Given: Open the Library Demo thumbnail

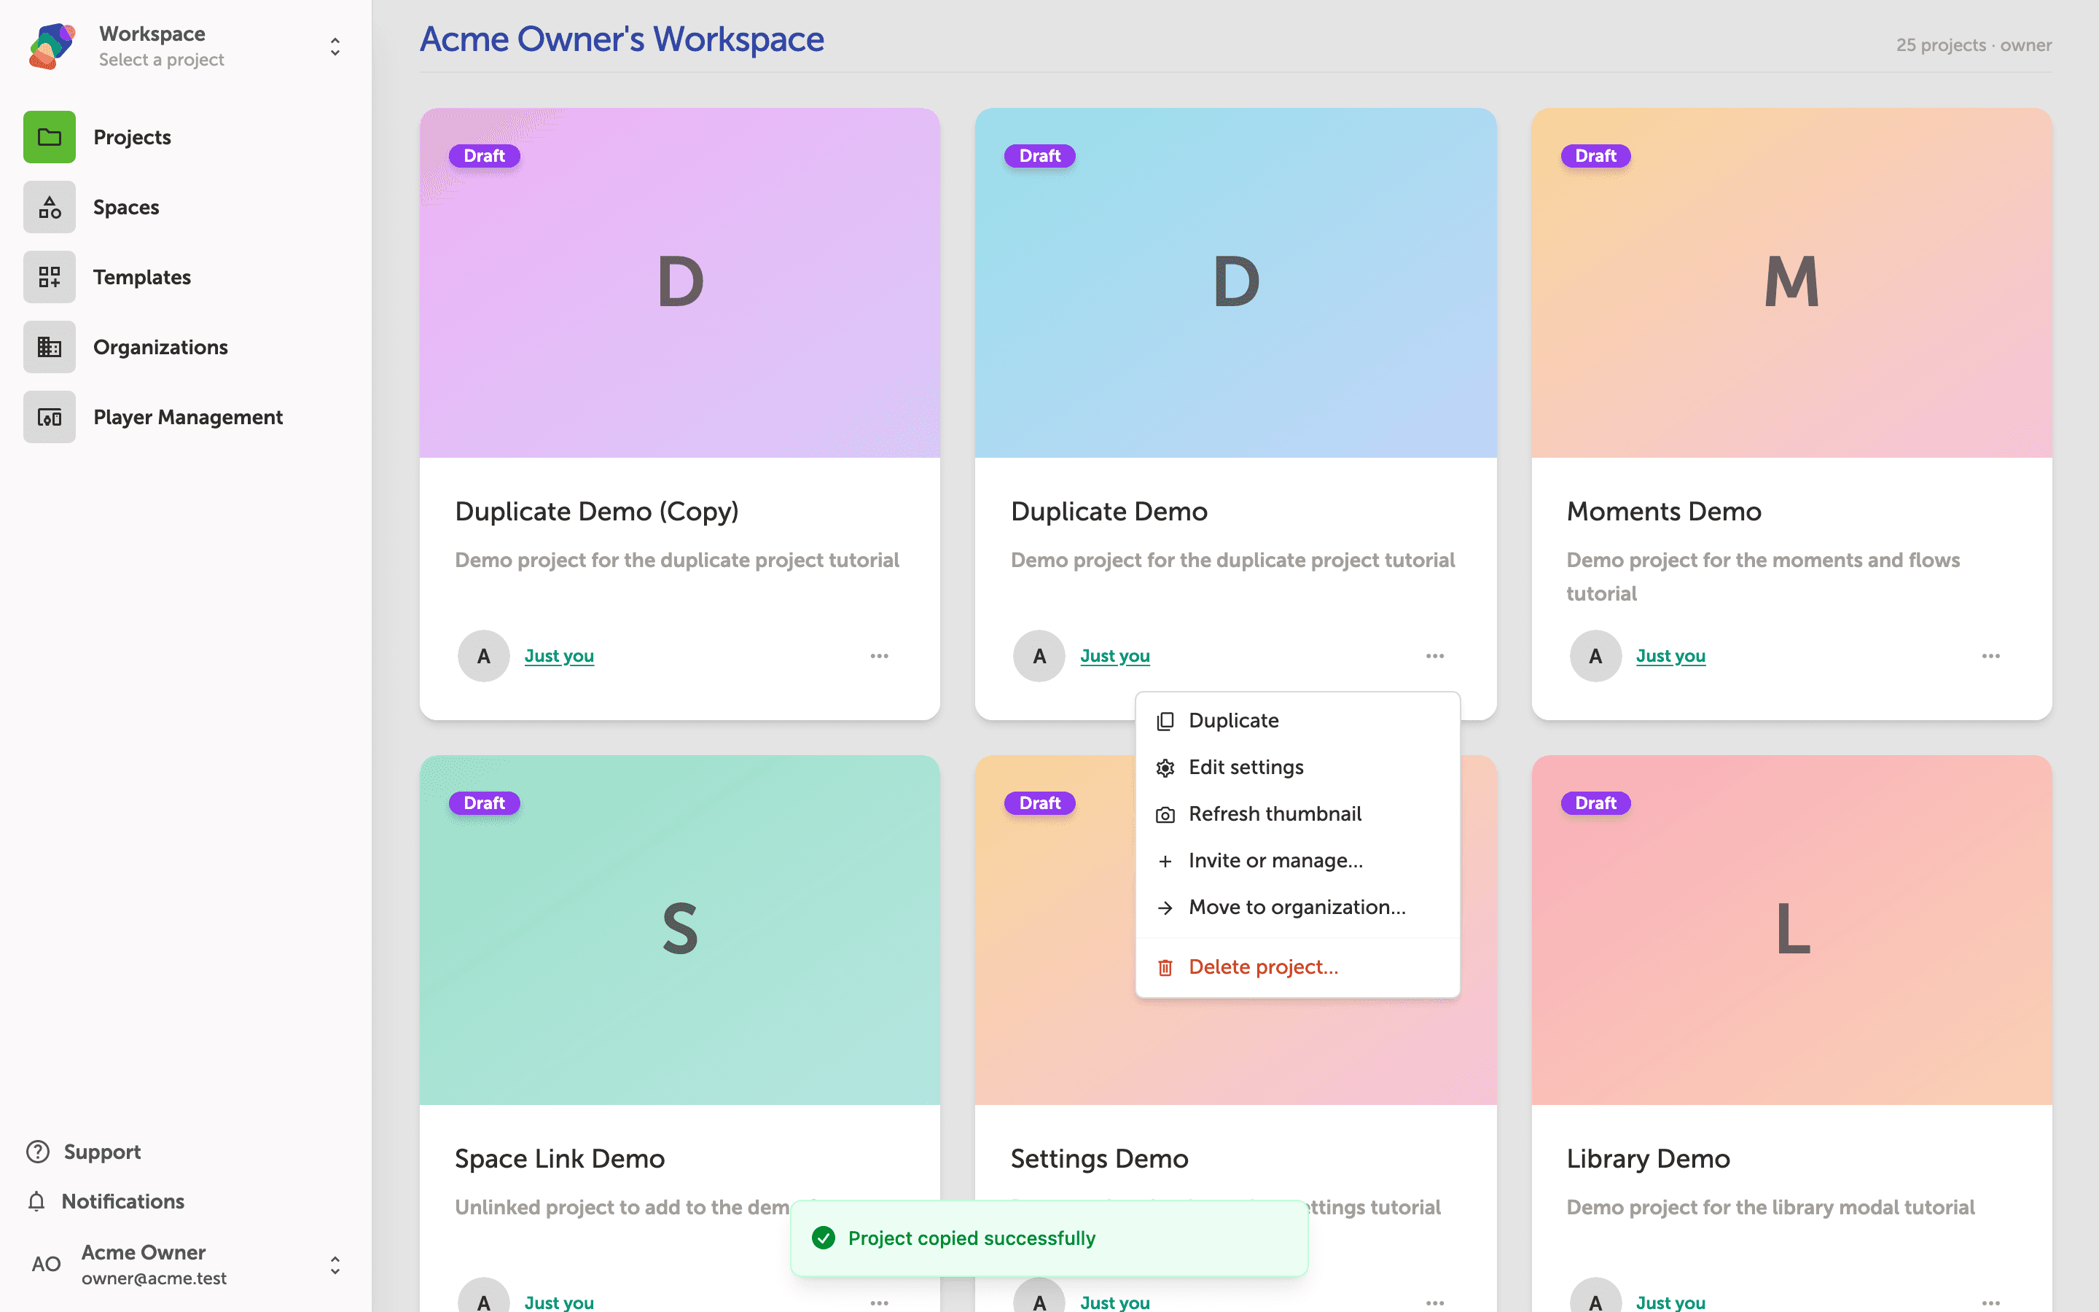Looking at the screenshot, I should (x=1792, y=929).
